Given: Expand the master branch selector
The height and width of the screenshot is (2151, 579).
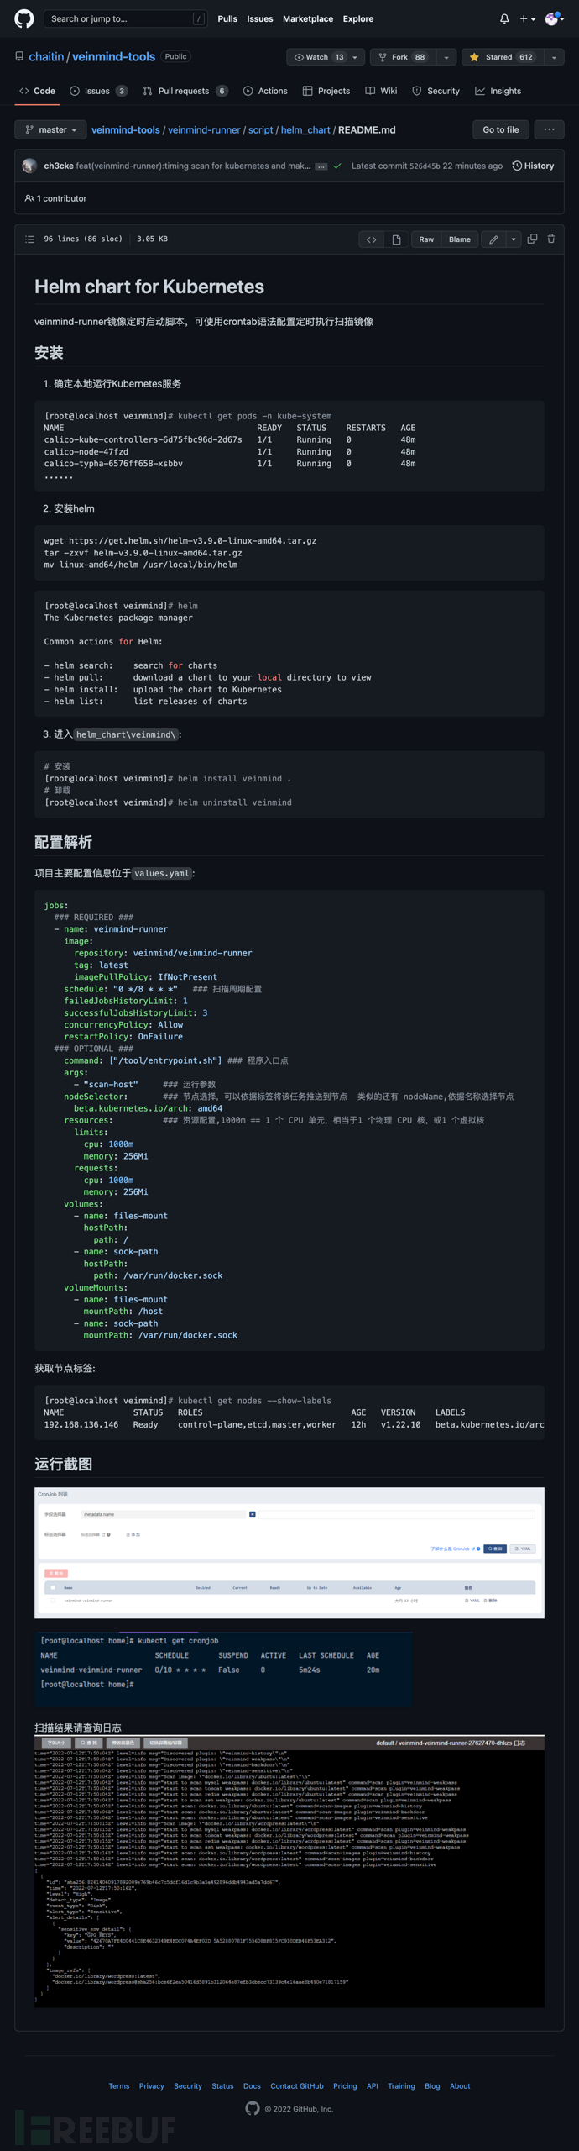Looking at the screenshot, I should pyautogui.click(x=50, y=129).
